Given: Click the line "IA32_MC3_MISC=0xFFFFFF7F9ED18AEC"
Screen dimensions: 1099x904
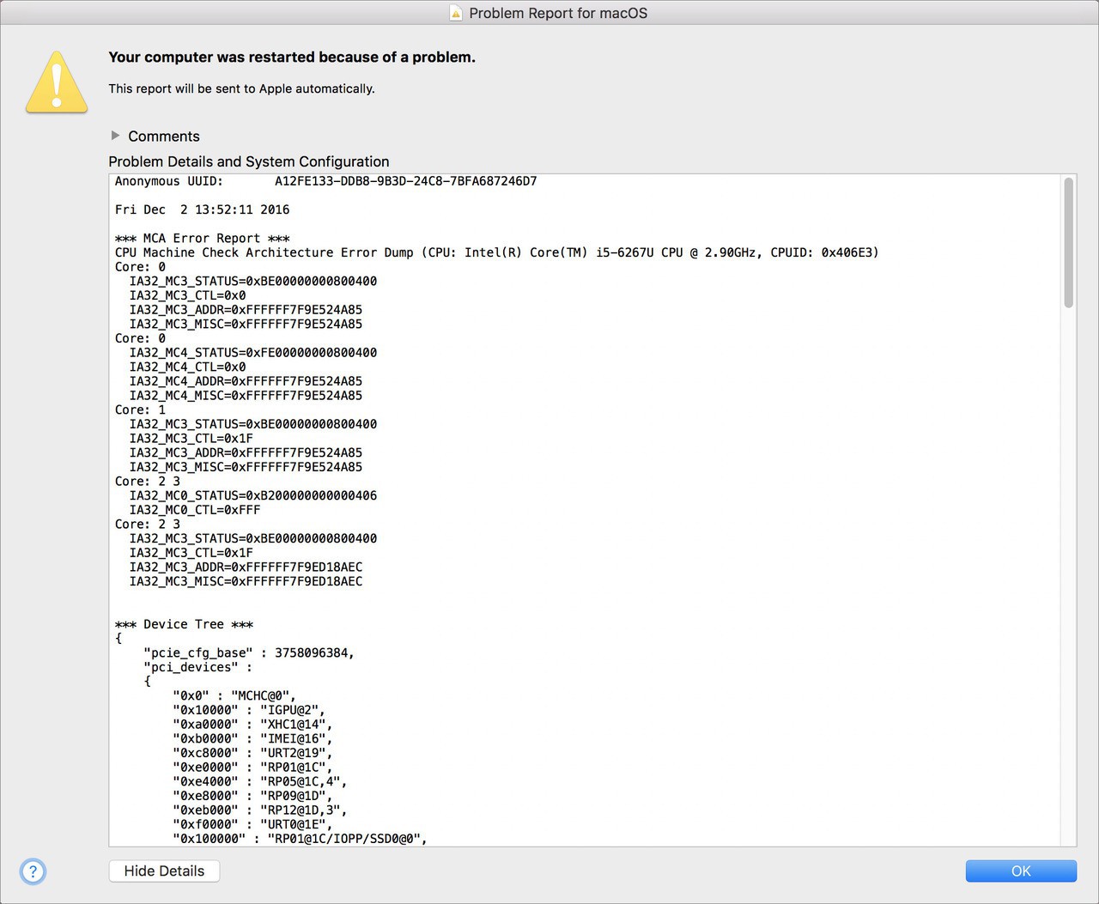Looking at the screenshot, I should [246, 581].
